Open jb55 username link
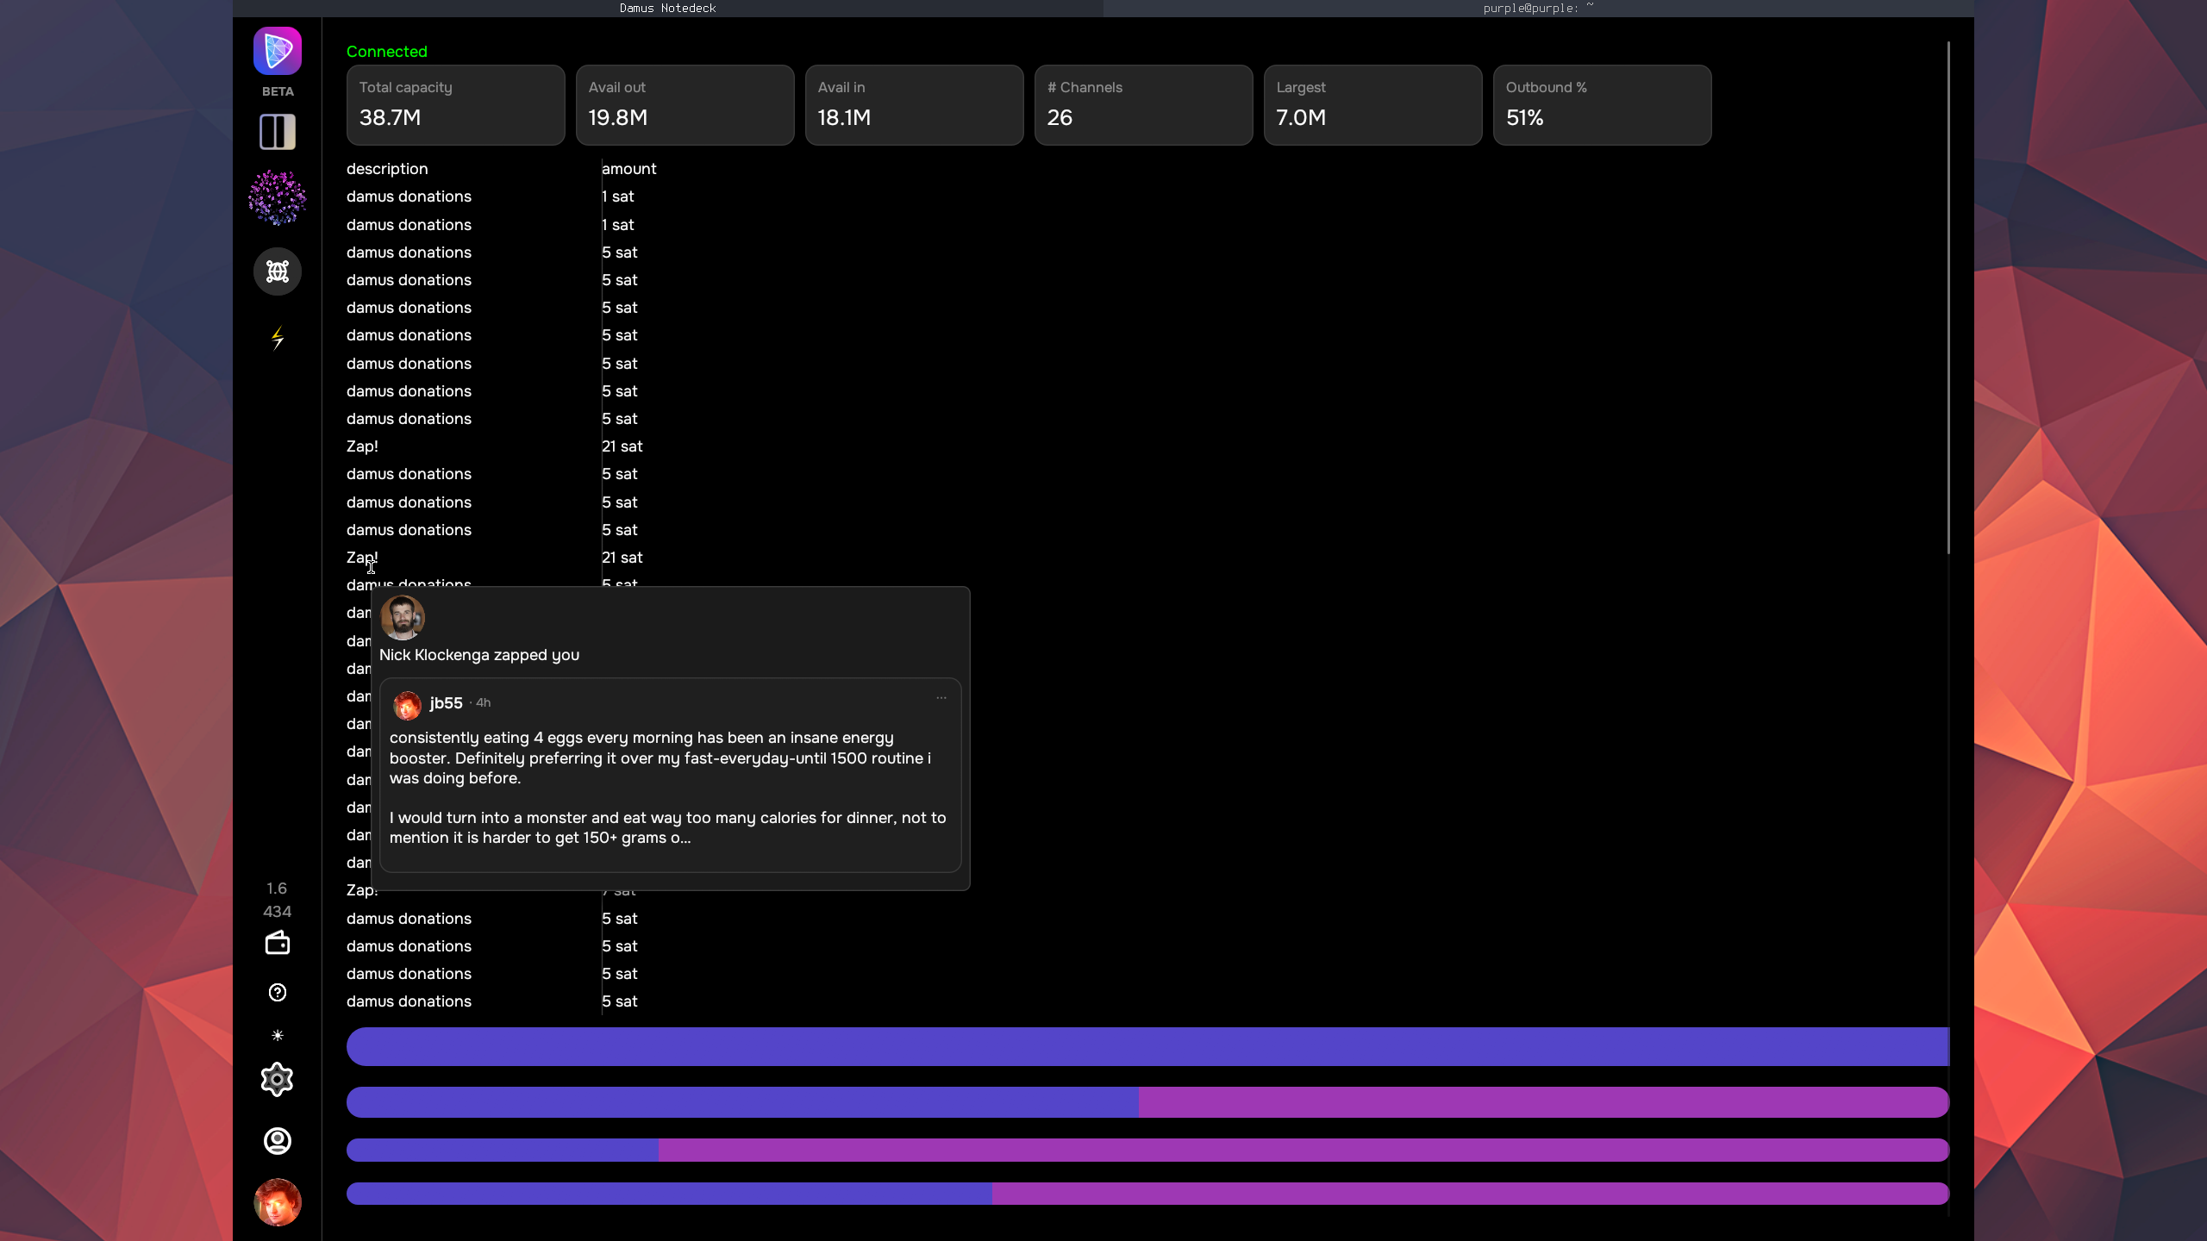Screen dimensions: 2207x1241 tap(447, 703)
